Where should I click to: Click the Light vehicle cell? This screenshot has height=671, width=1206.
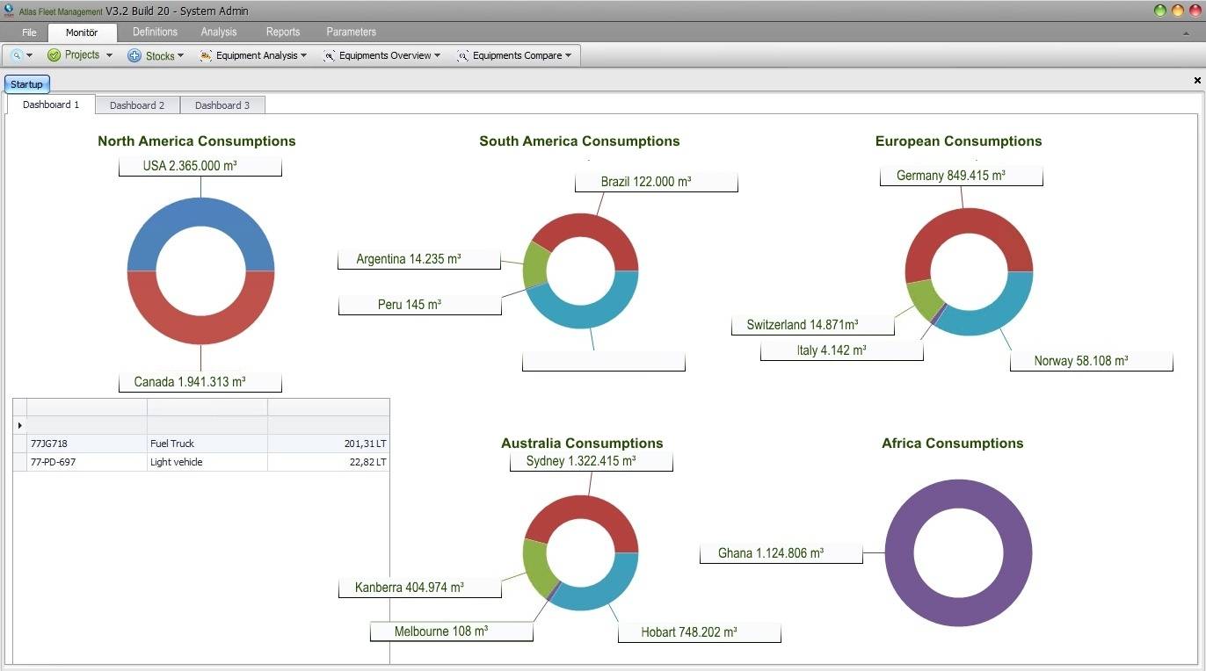click(x=207, y=462)
